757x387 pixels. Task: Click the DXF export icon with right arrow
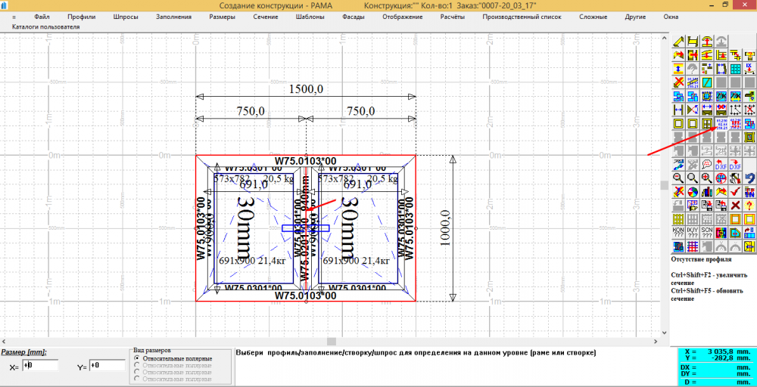click(x=735, y=164)
